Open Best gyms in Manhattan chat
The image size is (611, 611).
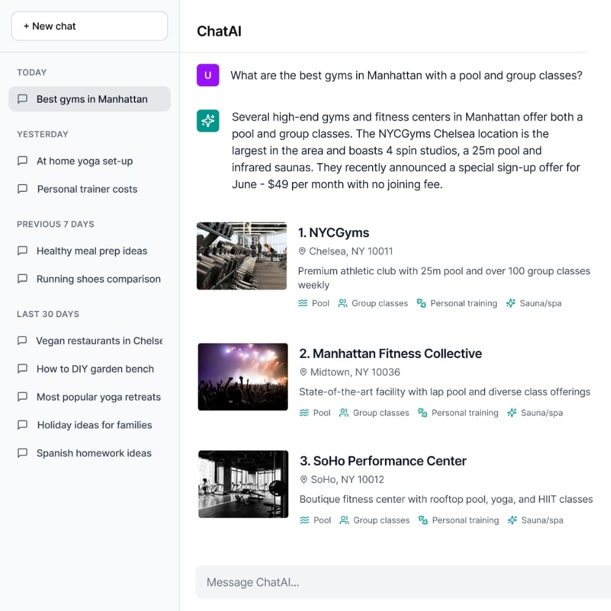click(89, 99)
